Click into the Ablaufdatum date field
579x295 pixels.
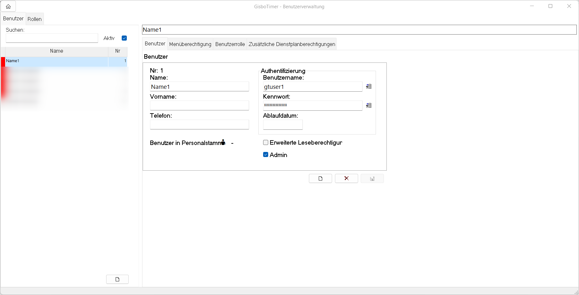[283, 125]
